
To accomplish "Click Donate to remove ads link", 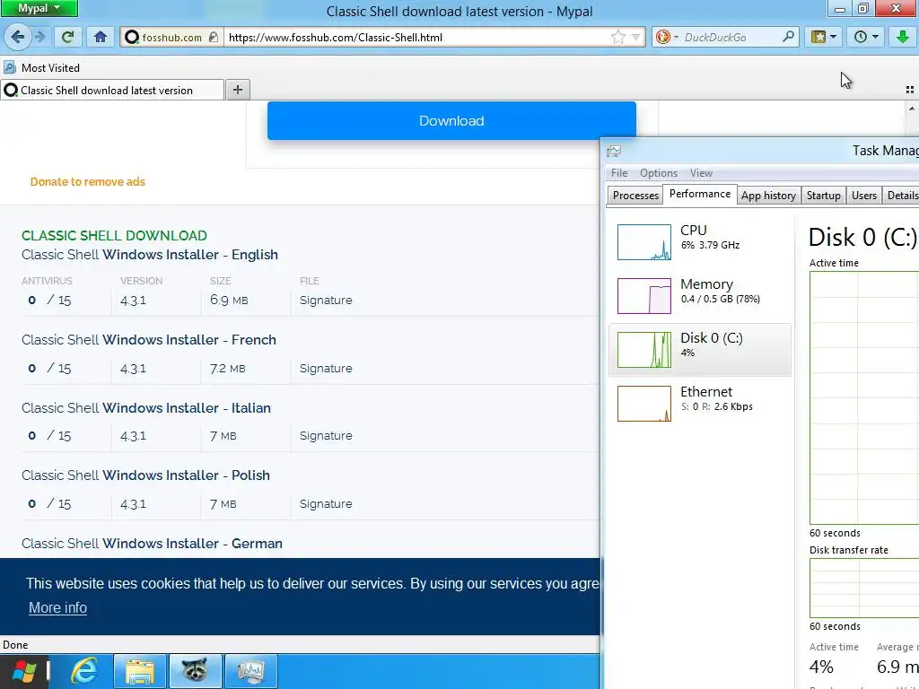I will (x=87, y=181).
